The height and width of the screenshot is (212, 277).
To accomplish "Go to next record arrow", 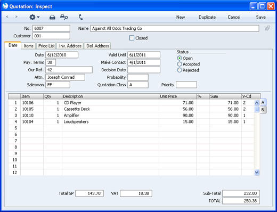I will click(17, 17).
